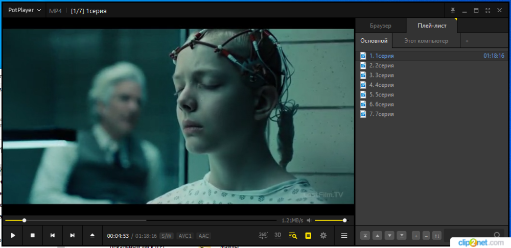Screen dimensions: 511x248
Task: Open the chapter/bookmark search icon
Action: coord(293,235)
